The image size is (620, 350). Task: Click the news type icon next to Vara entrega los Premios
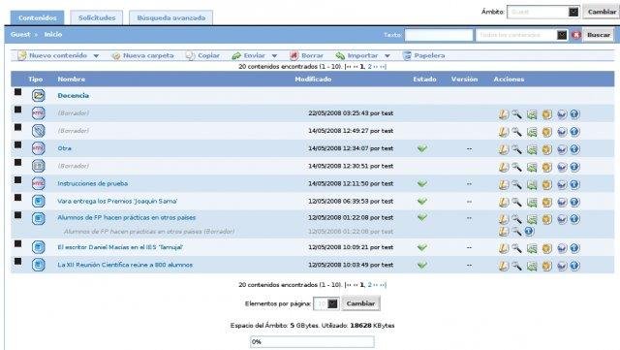(39, 201)
